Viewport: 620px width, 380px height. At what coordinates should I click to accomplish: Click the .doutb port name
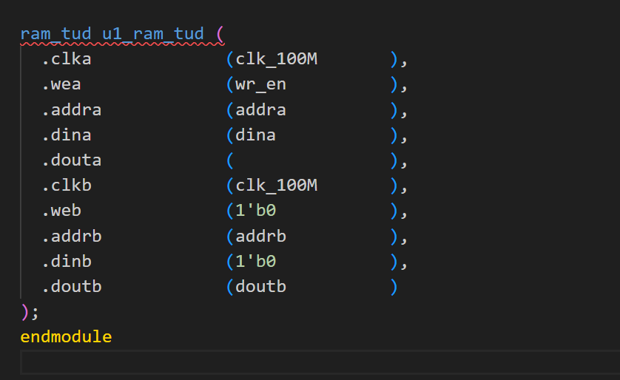tap(72, 287)
